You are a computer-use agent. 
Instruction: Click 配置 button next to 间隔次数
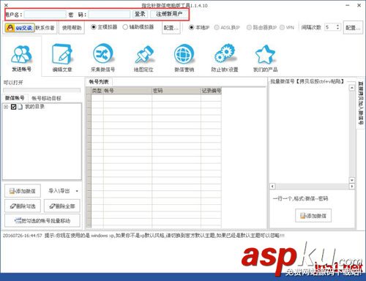pyautogui.click(x=353, y=28)
